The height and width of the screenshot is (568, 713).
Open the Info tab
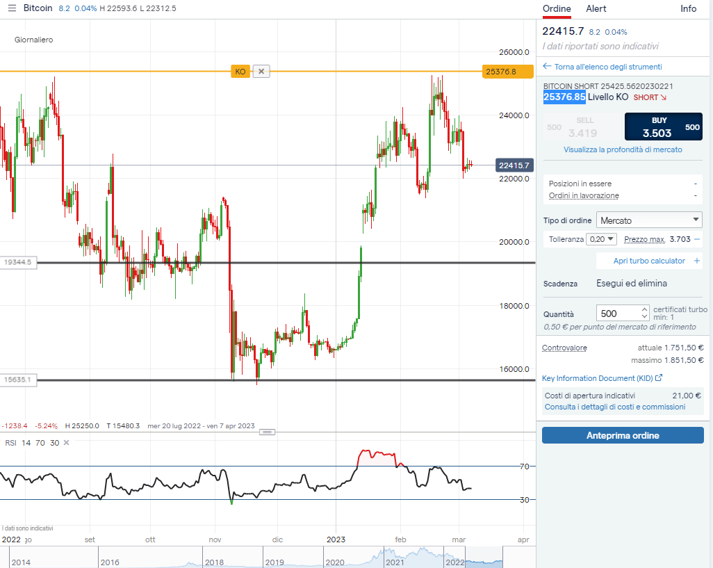tap(688, 8)
